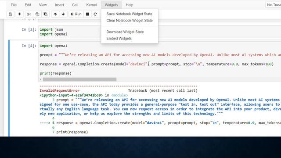The height and width of the screenshot is (158, 281).
Task: Choose Save Notebook Widget State
Action: [x=130, y=14]
